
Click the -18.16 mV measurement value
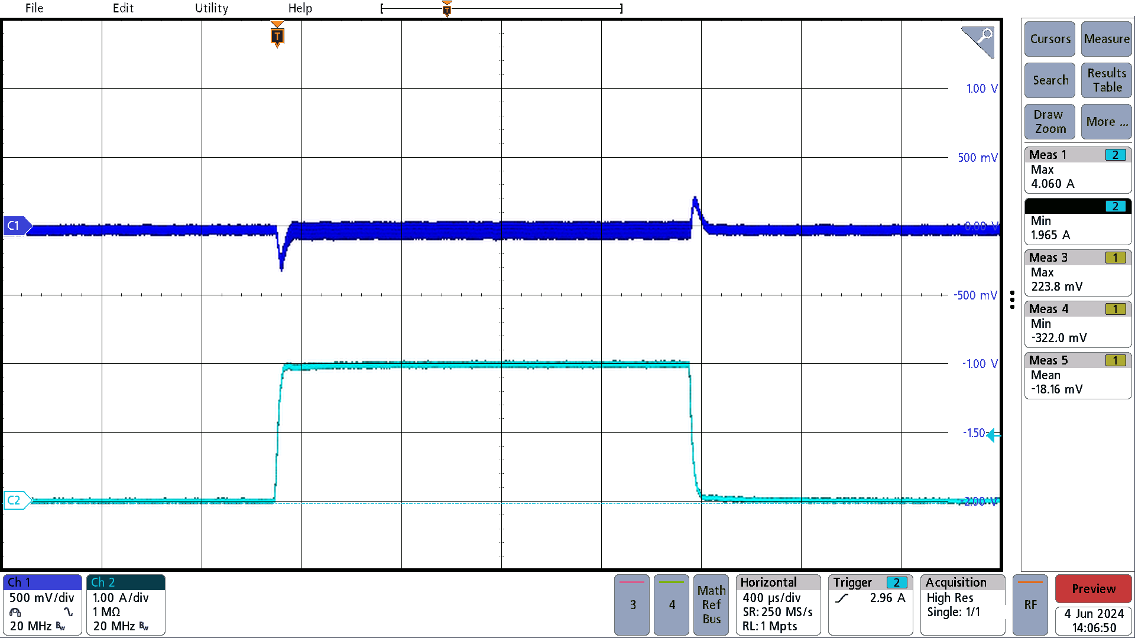[x=1057, y=389]
